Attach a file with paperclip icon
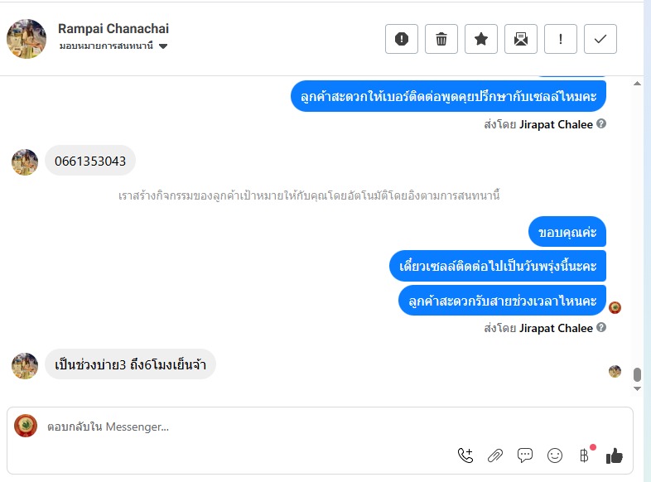Screen dimensions: 651x482 (x=495, y=455)
